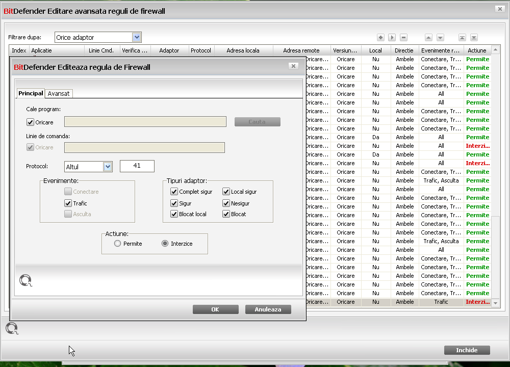510x367 pixels.
Task: Switch to the Avansat tab
Action: tap(59, 94)
